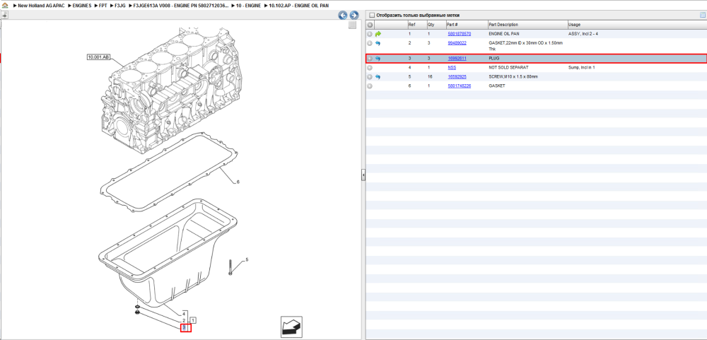
Task: Enable 'Отобразить только выбранные метки' checkbox
Action: pos(372,16)
